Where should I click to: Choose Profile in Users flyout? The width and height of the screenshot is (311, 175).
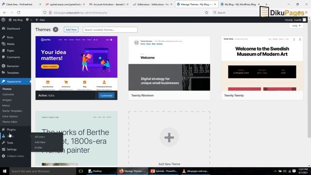pyautogui.click(x=38, y=148)
